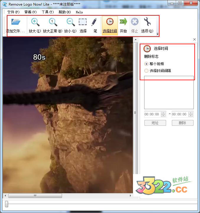
Task: Click the video timeline slider handle
Action: point(6,204)
